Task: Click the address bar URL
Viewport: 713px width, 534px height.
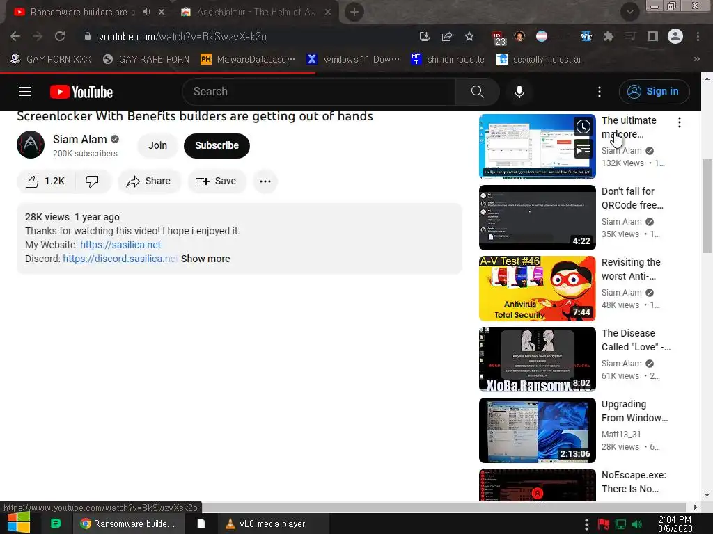Action: (x=183, y=36)
